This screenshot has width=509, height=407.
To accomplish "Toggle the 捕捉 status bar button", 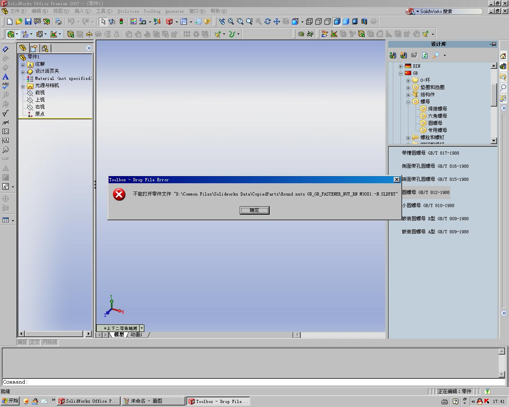I will [x=22, y=342].
